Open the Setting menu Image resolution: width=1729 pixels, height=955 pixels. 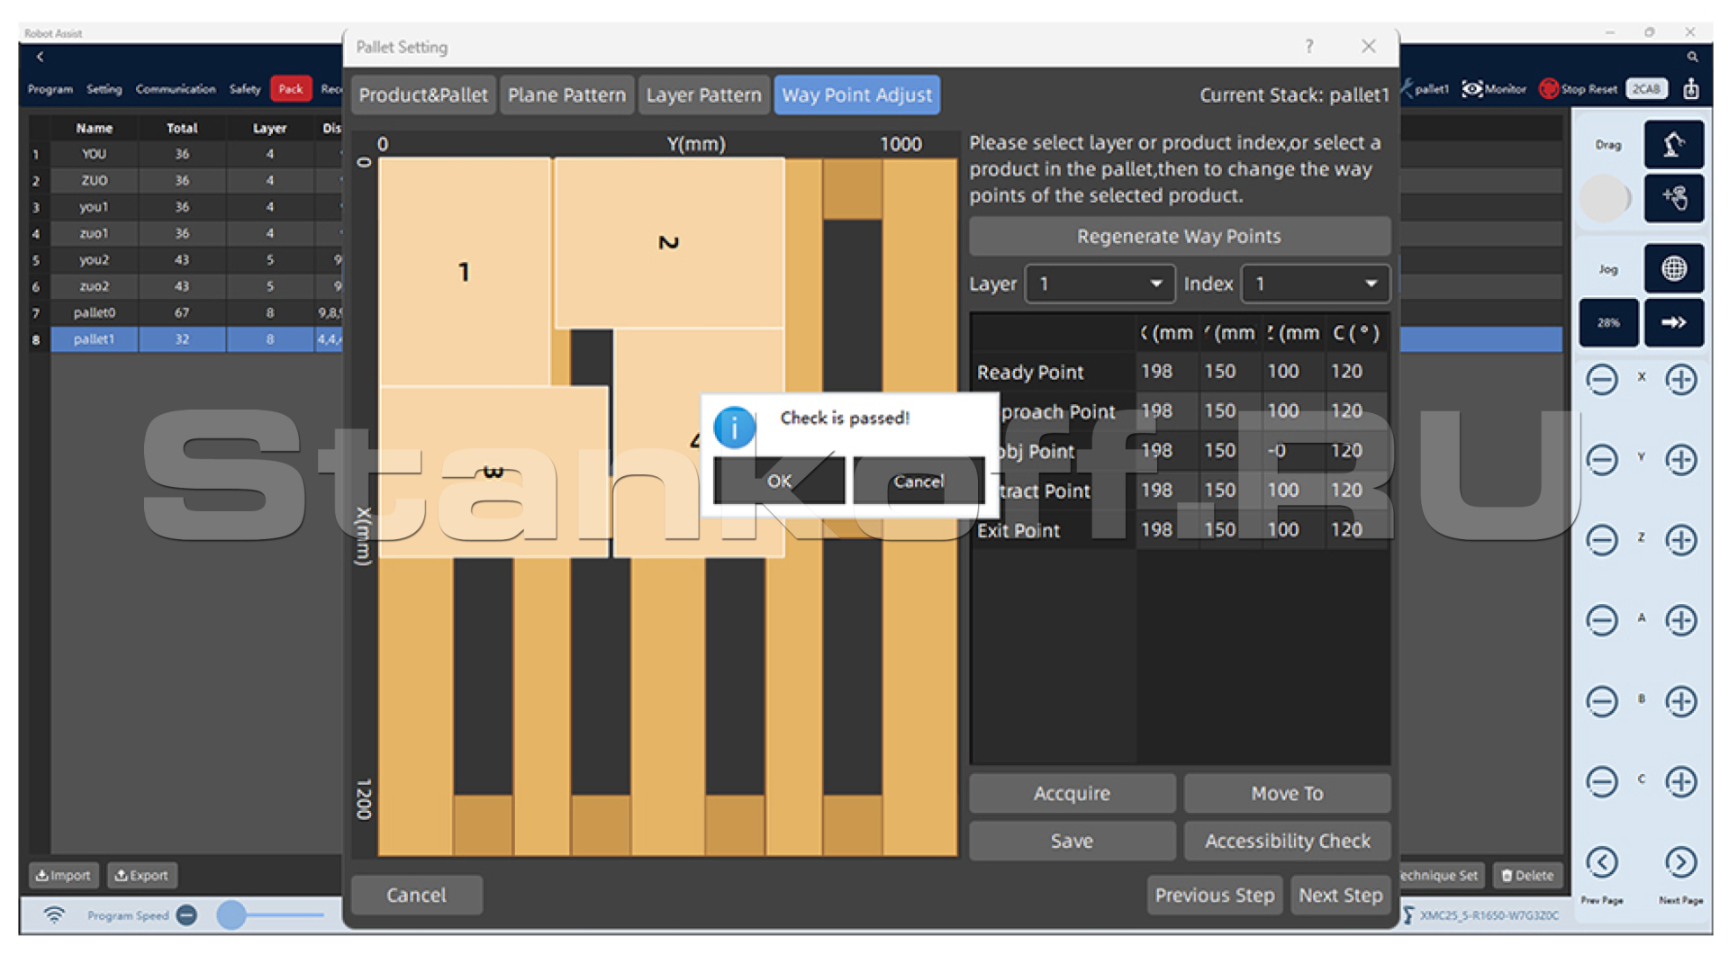click(x=104, y=89)
